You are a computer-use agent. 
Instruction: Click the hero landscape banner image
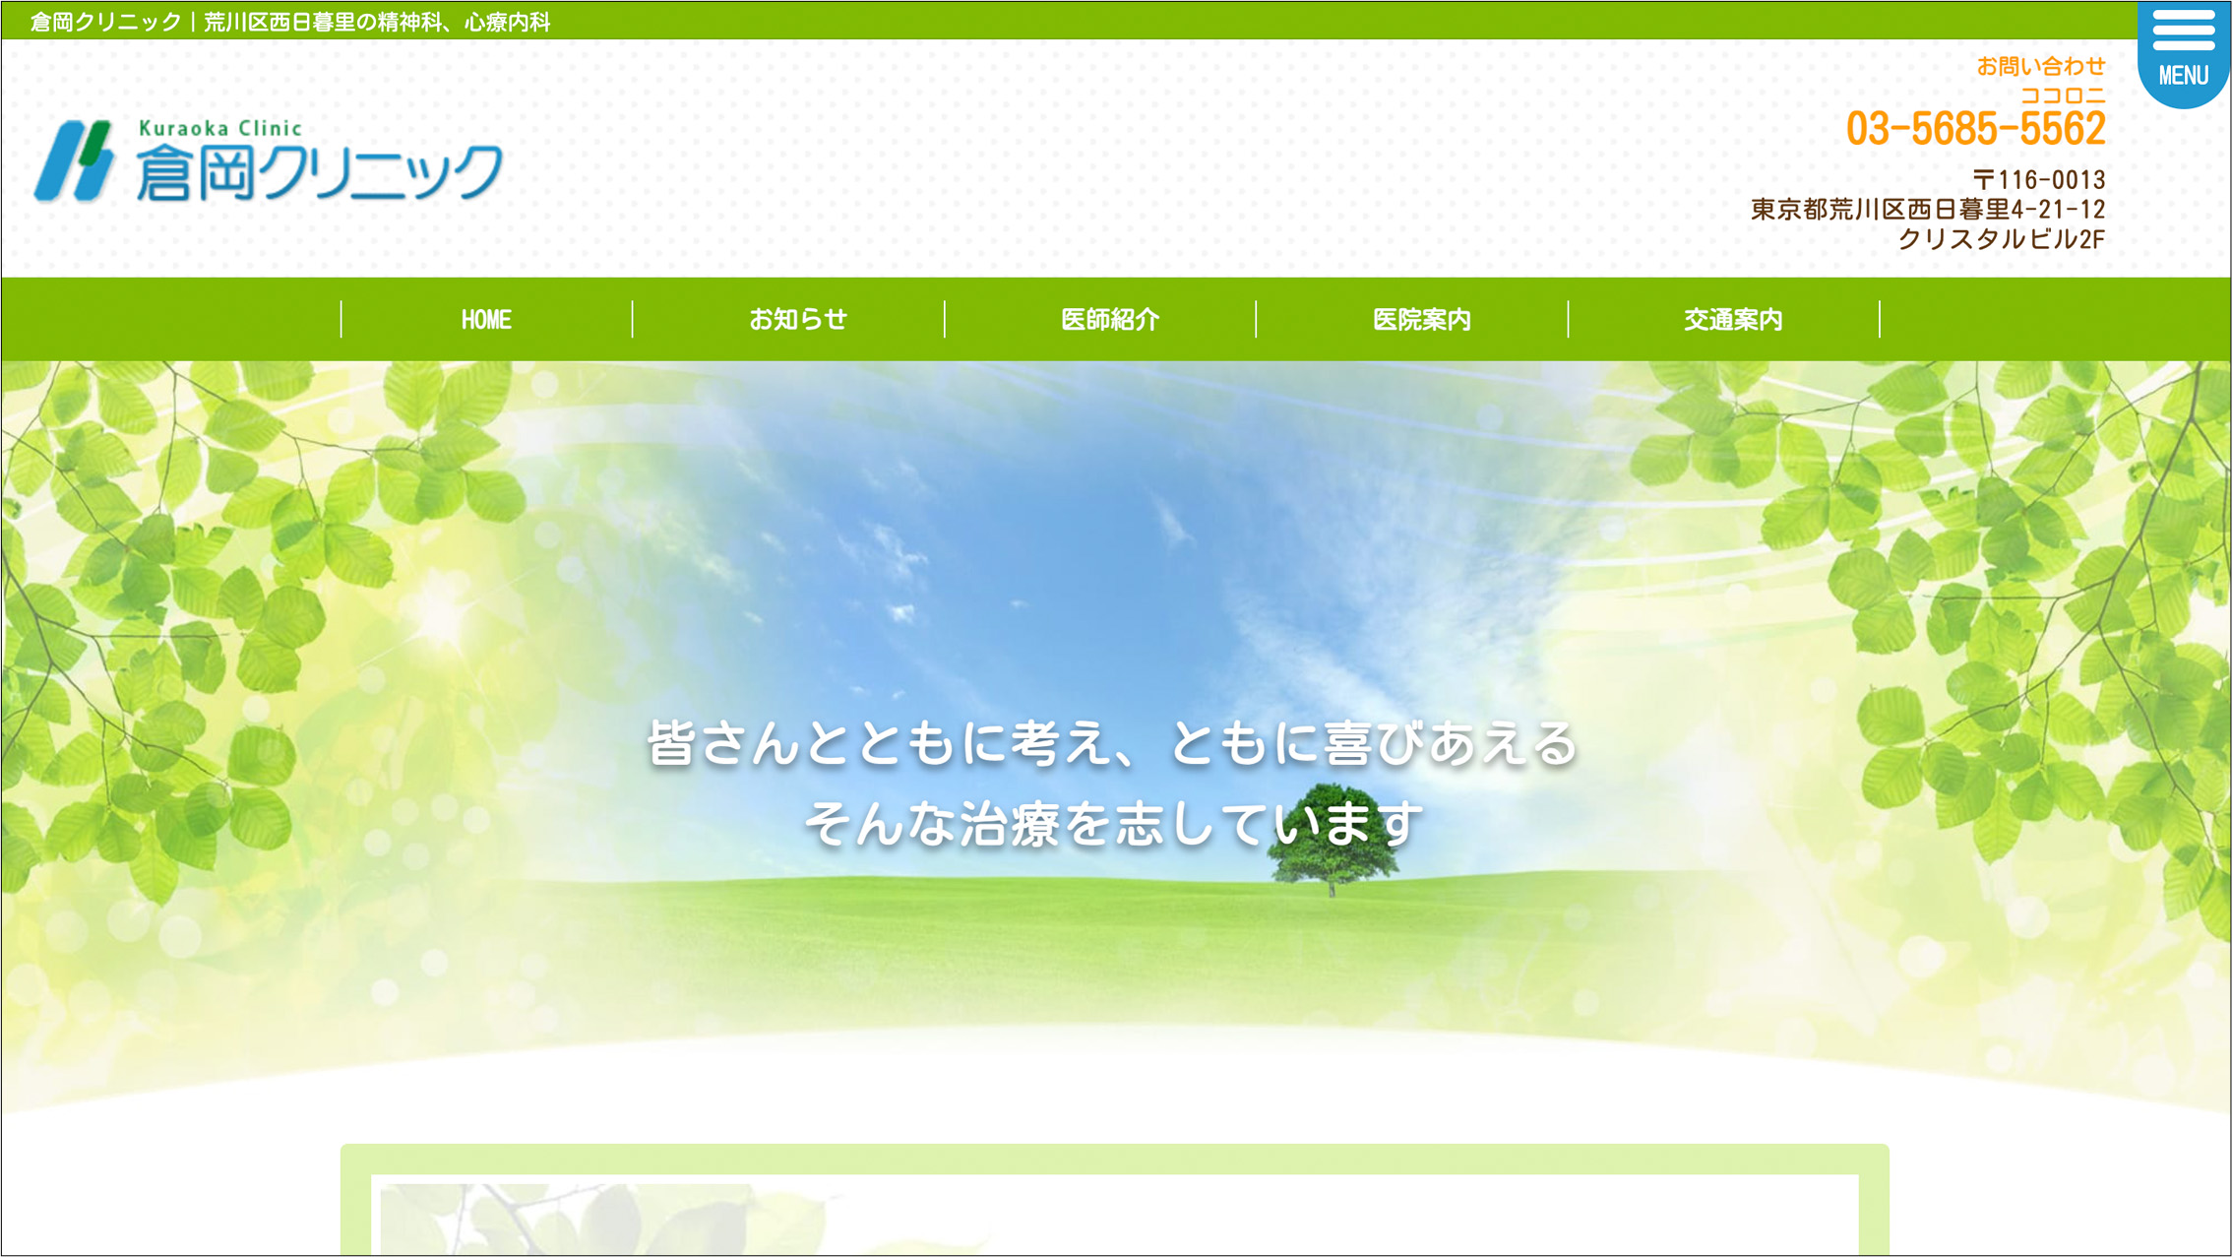1116,738
